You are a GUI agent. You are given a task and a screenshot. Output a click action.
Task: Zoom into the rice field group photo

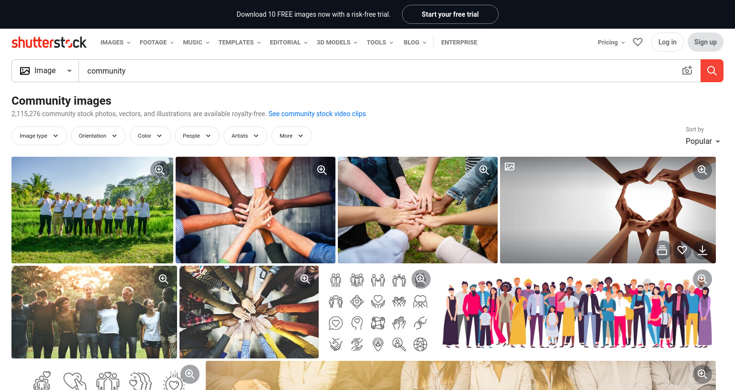coord(159,170)
